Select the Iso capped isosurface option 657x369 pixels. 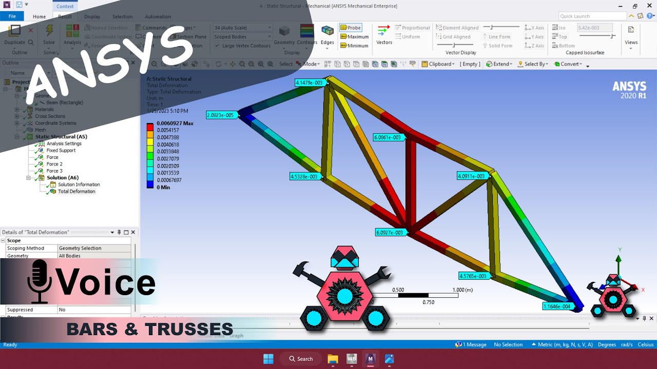[x=559, y=28]
